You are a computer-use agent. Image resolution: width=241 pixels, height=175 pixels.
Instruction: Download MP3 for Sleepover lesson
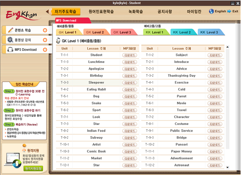[130, 83]
